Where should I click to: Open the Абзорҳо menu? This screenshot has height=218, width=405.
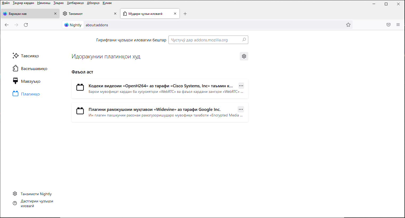tap(93, 3)
